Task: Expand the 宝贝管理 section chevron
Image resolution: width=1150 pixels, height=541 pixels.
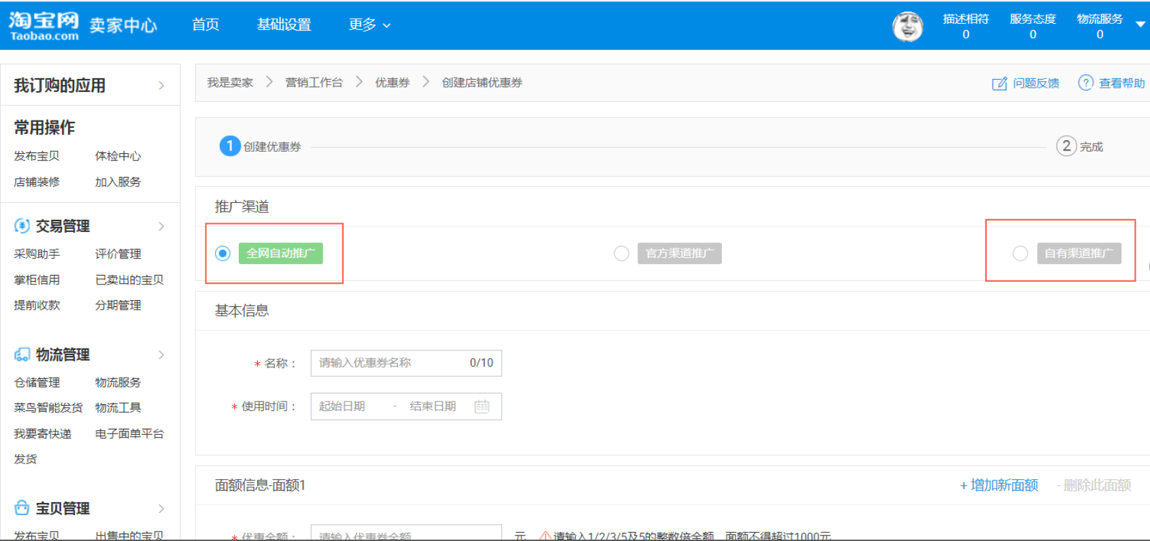Action: (x=161, y=508)
